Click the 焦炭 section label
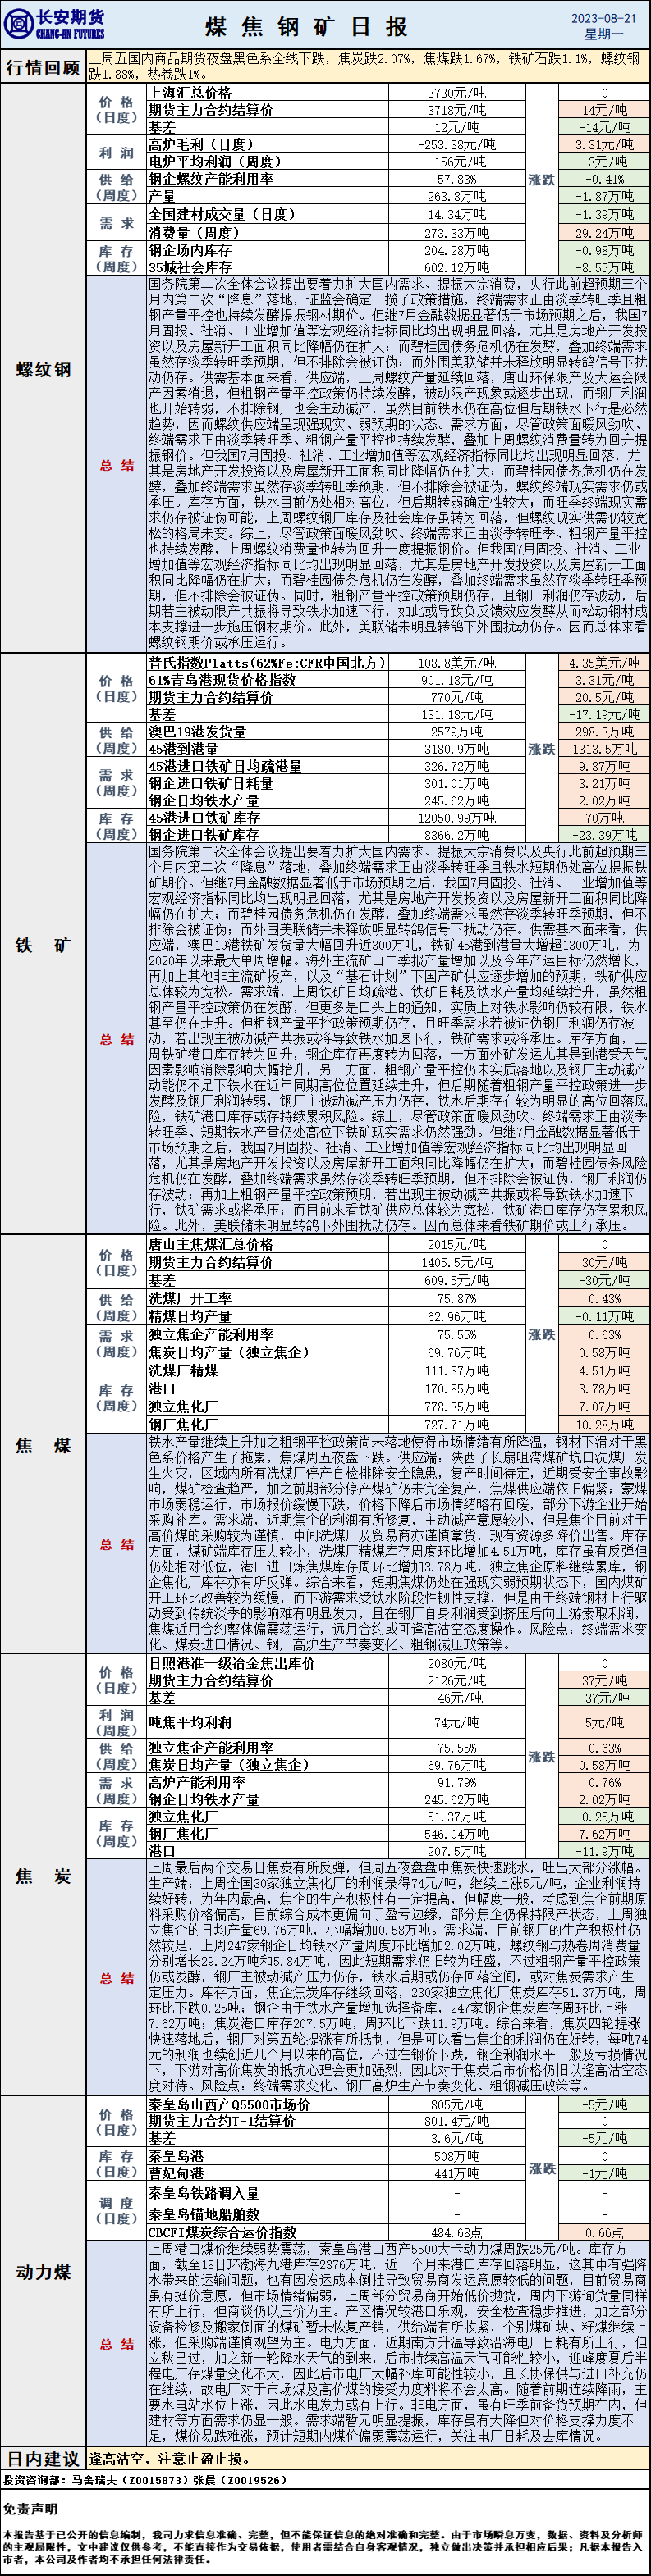 [43, 1875]
